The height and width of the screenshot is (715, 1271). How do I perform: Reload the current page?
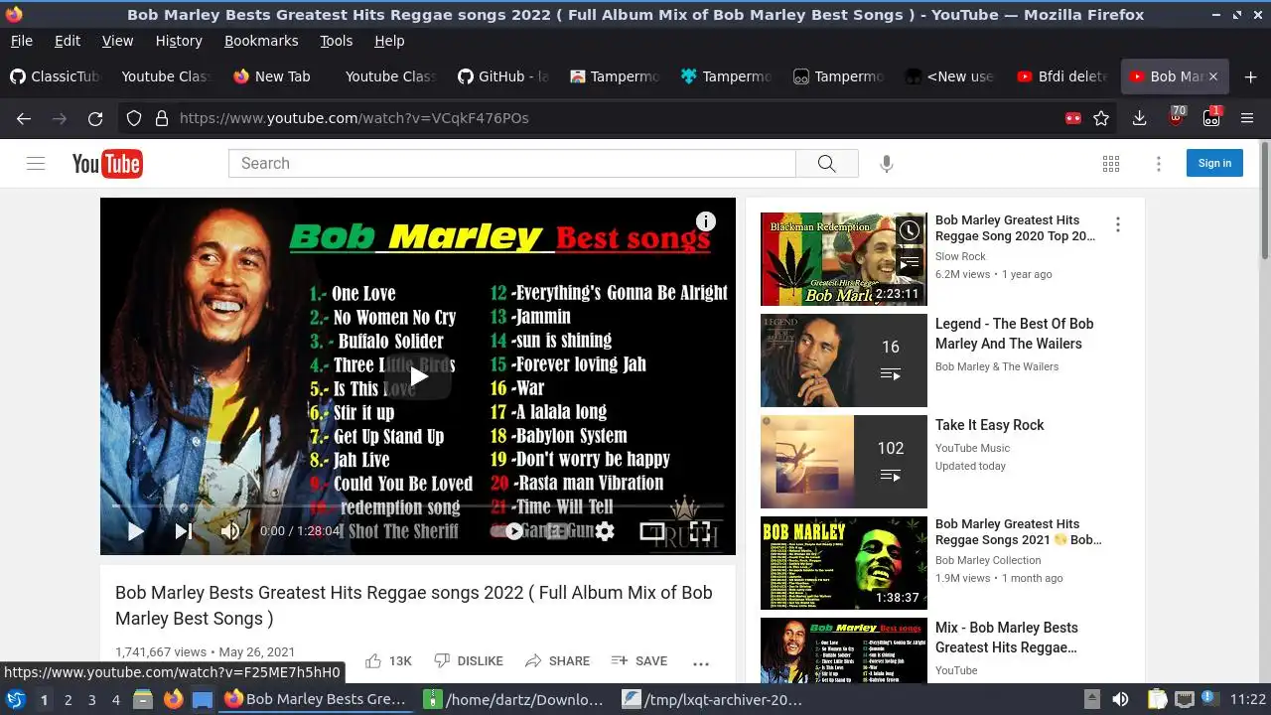95,118
